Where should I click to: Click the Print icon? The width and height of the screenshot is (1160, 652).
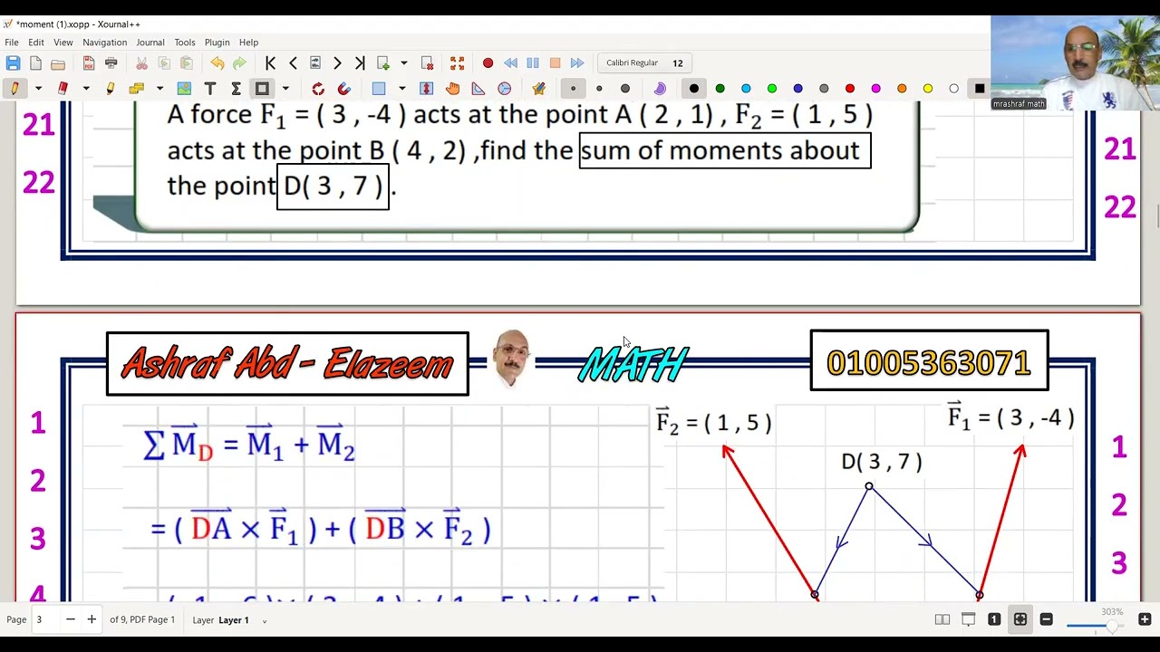pyautogui.click(x=111, y=63)
